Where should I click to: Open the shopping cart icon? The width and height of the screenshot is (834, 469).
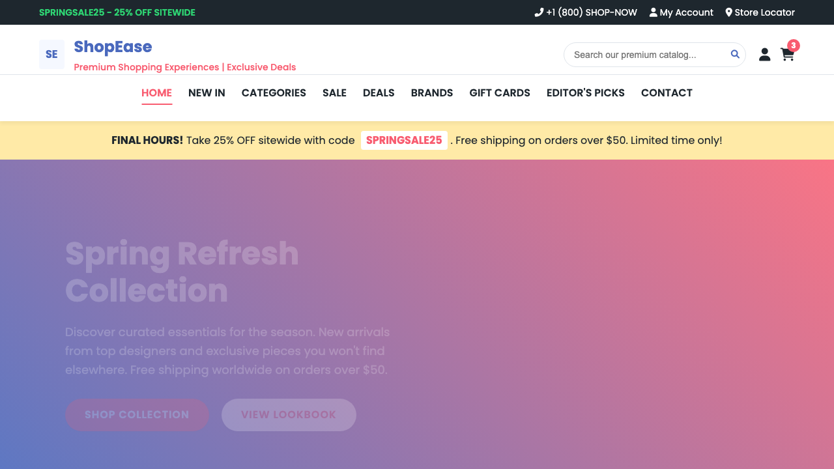point(787,55)
